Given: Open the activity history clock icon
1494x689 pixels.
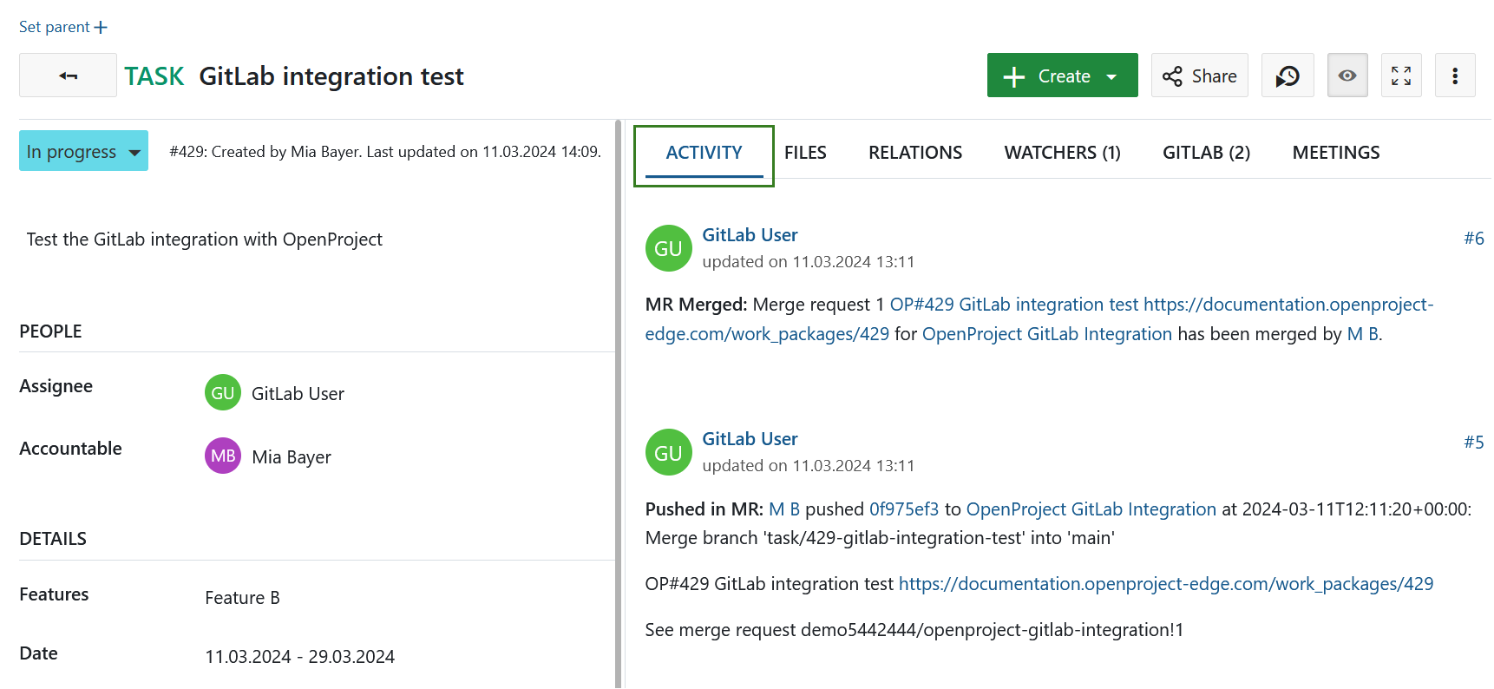Looking at the screenshot, I should point(1287,75).
